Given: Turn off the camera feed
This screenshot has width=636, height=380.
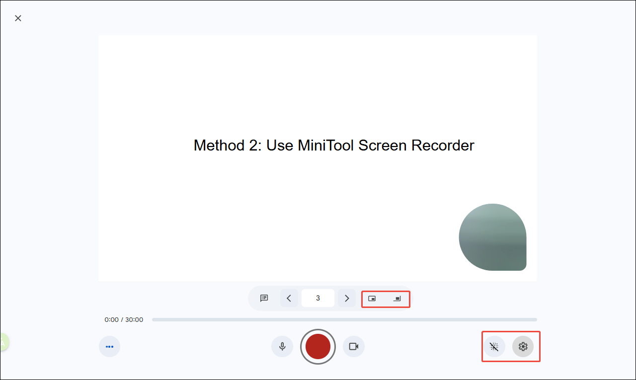Looking at the screenshot, I should [x=354, y=346].
